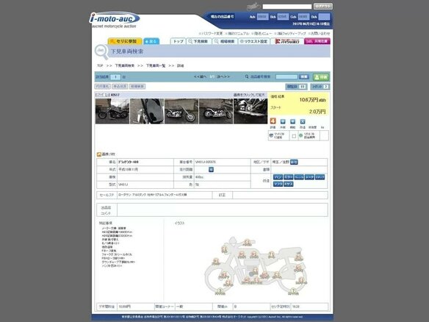Click the blue button beside 埼玉/佐野
The height and width of the screenshot is (322, 429).
point(294,162)
